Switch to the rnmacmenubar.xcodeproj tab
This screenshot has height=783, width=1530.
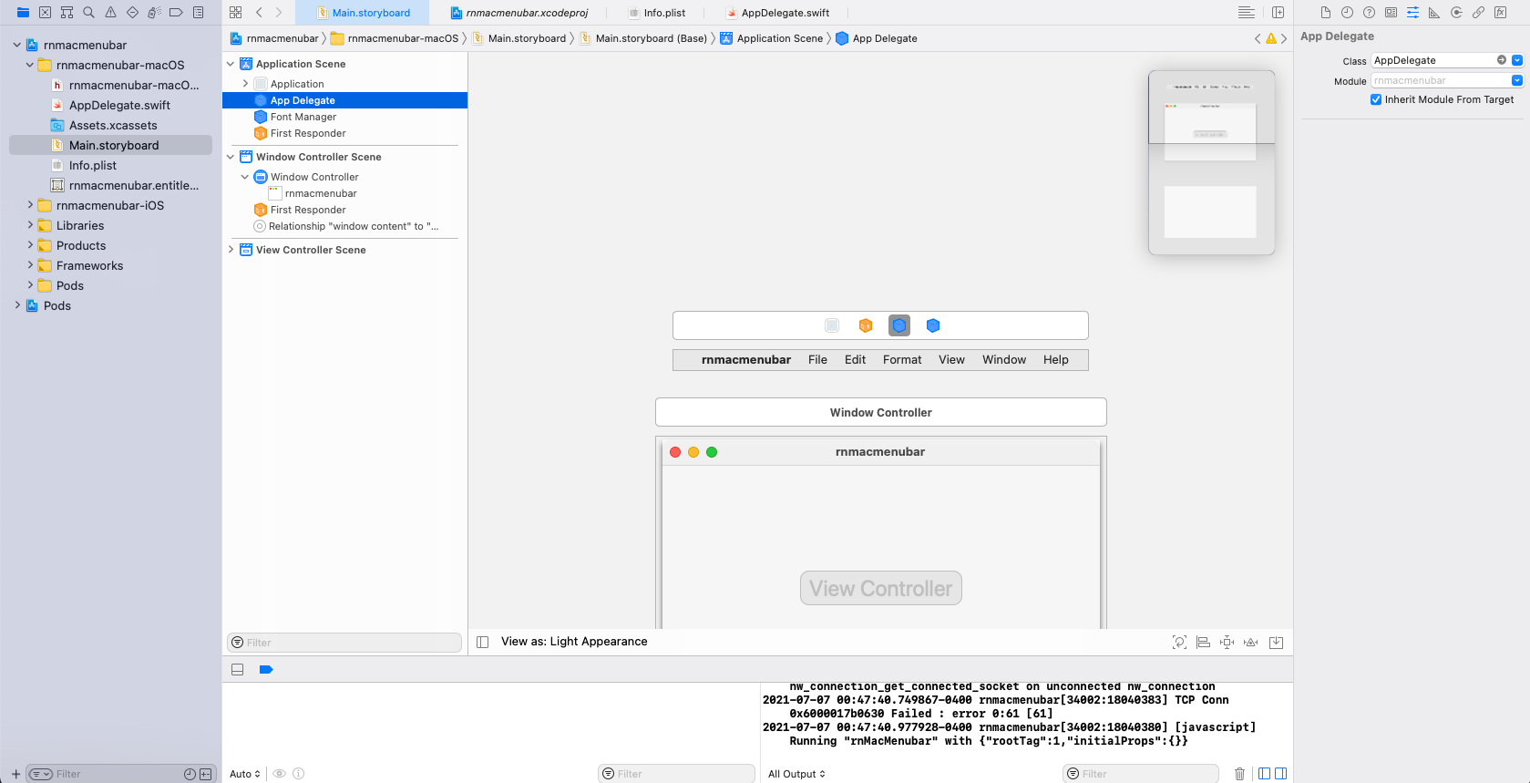point(519,13)
